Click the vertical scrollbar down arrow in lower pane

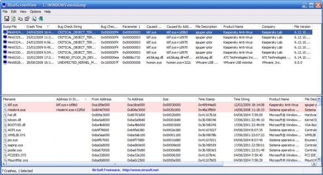pyautogui.click(x=319, y=159)
